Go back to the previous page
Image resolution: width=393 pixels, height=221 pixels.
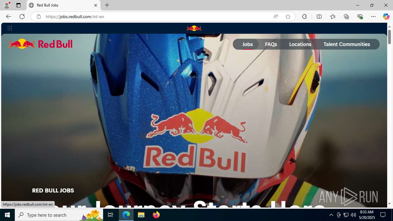(x=8, y=17)
